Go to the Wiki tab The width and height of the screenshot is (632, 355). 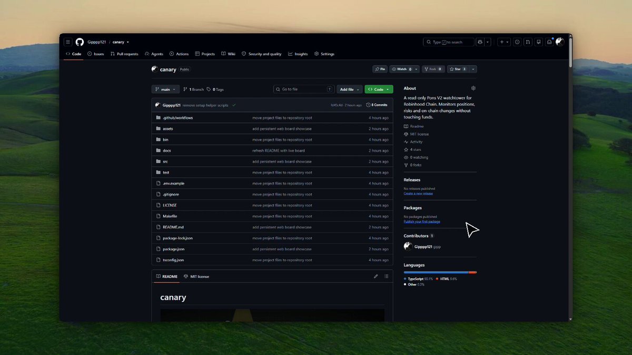pos(228,54)
